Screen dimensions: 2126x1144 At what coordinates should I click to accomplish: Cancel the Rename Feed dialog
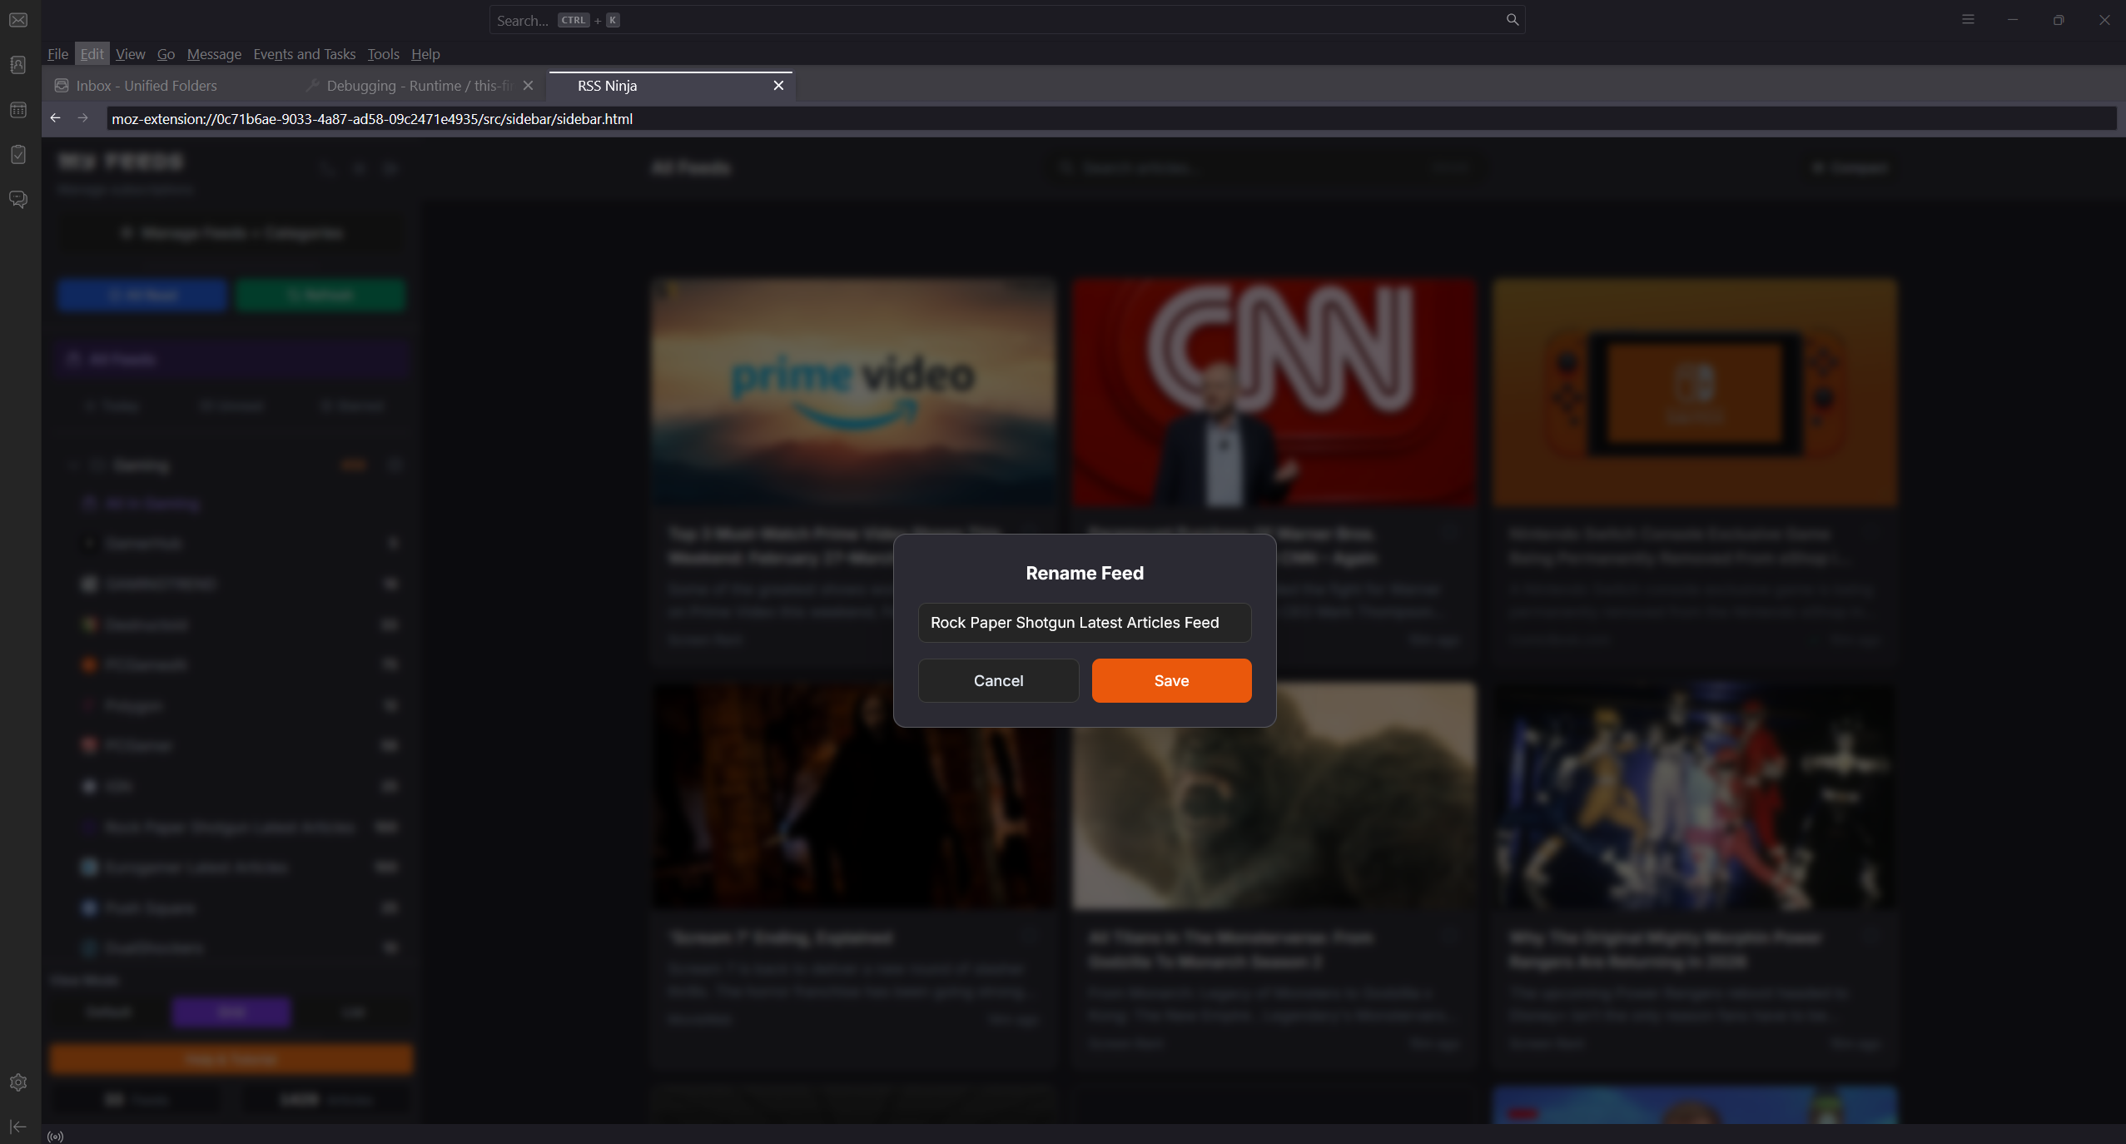998,681
